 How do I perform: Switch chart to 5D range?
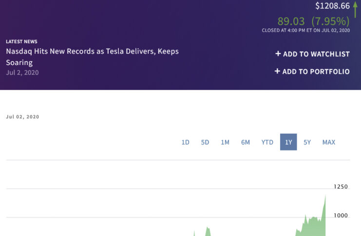(205, 142)
